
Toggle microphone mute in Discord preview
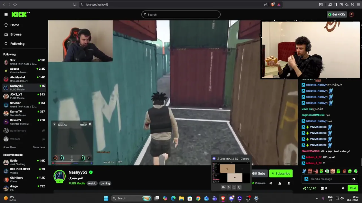(x=229, y=187)
